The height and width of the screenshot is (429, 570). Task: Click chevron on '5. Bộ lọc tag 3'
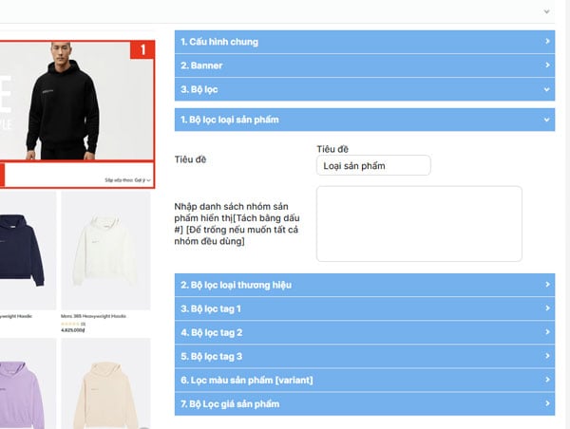coord(547,356)
